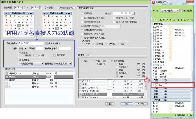Enable the 予約確定 checkbox

pyautogui.click(x=55, y=55)
